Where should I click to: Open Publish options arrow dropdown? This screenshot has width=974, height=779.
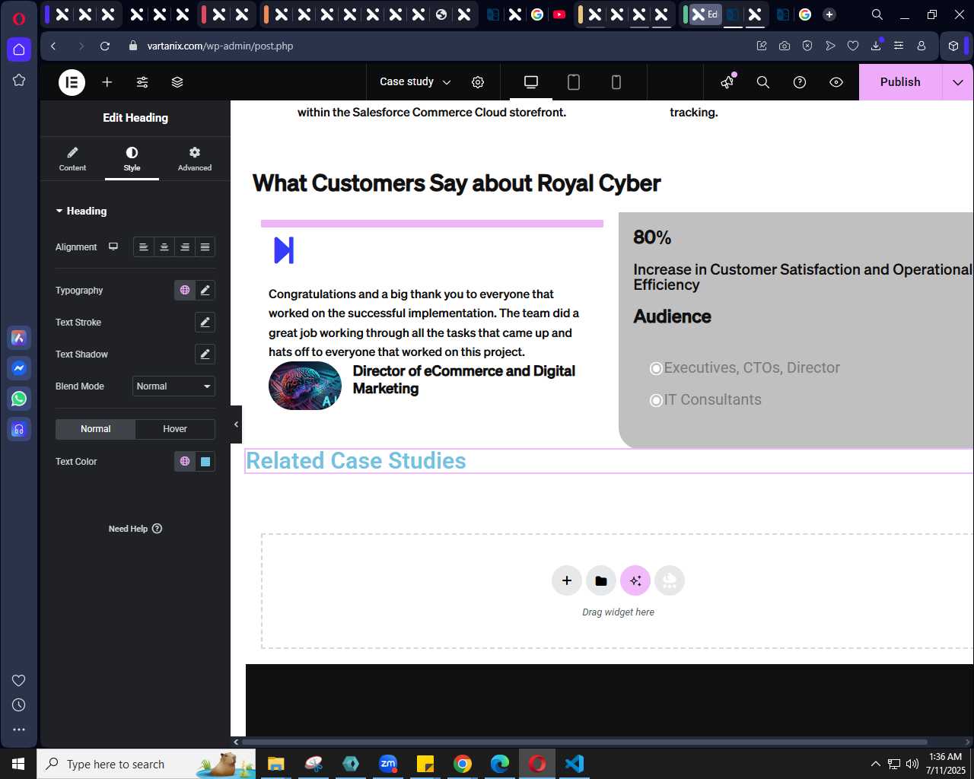click(958, 82)
